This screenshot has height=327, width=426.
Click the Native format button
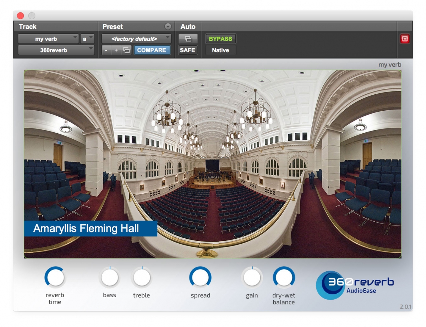(x=220, y=50)
